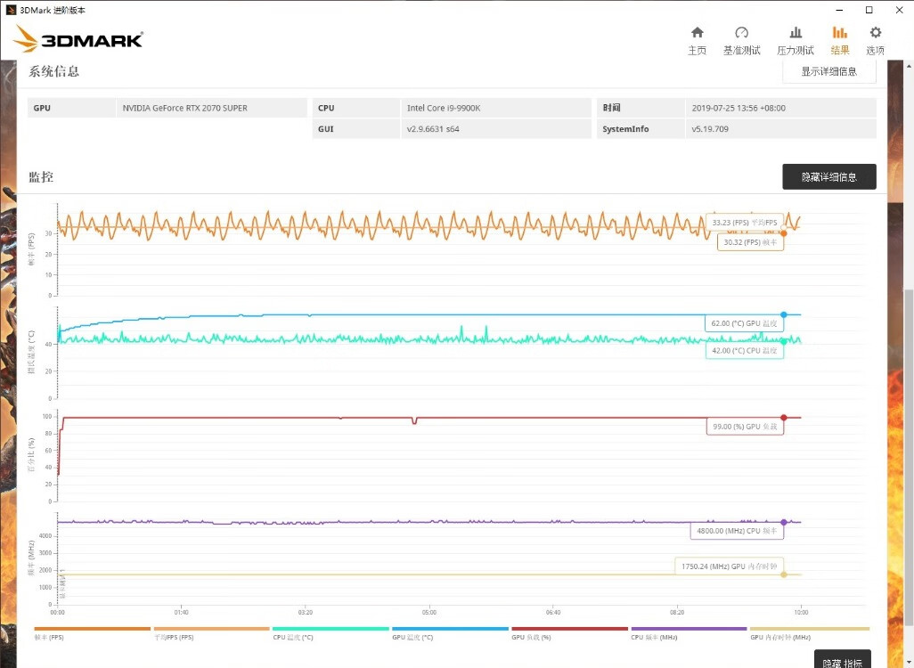Maximize the 3DMark window
The image size is (914, 668).
pos(869,10)
